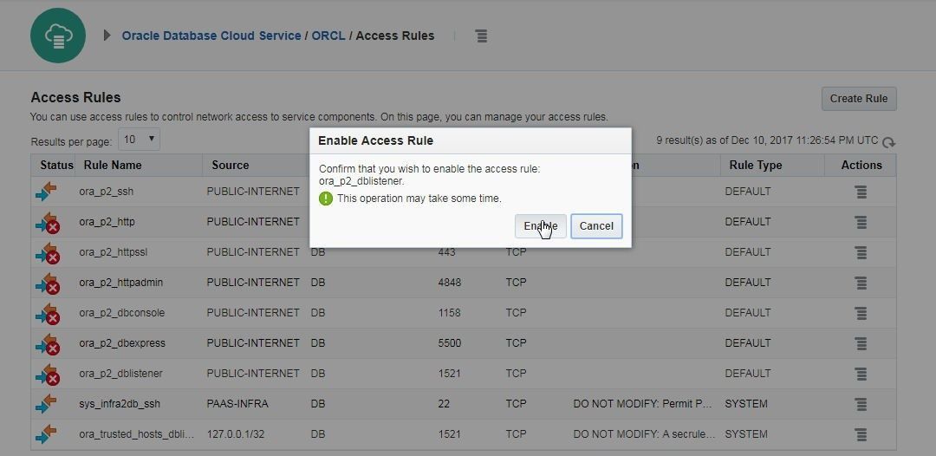Screen dimensions: 936x456
Task: Select the ora_p2_dblistener rule name in the table
Action: (120, 374)
